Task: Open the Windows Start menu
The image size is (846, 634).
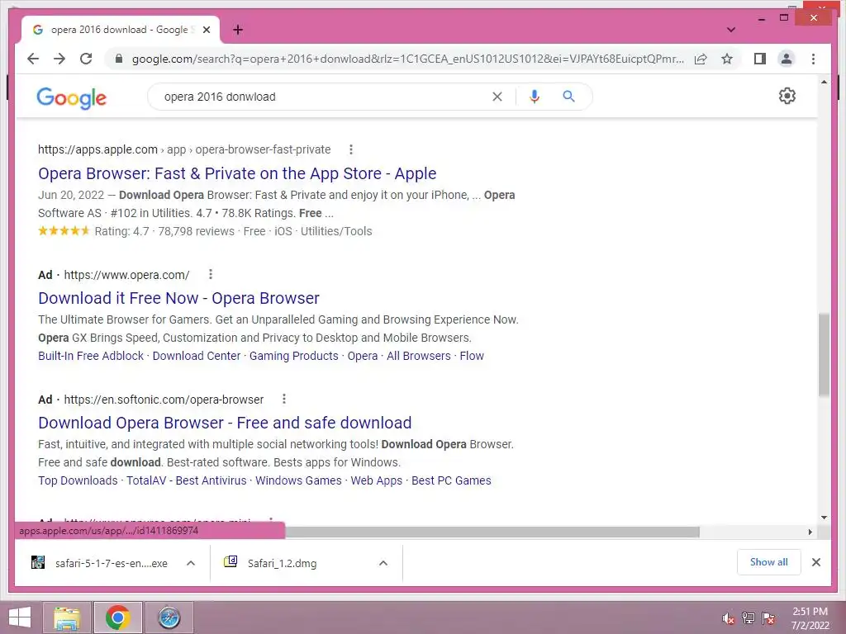Action: point(20,617)
